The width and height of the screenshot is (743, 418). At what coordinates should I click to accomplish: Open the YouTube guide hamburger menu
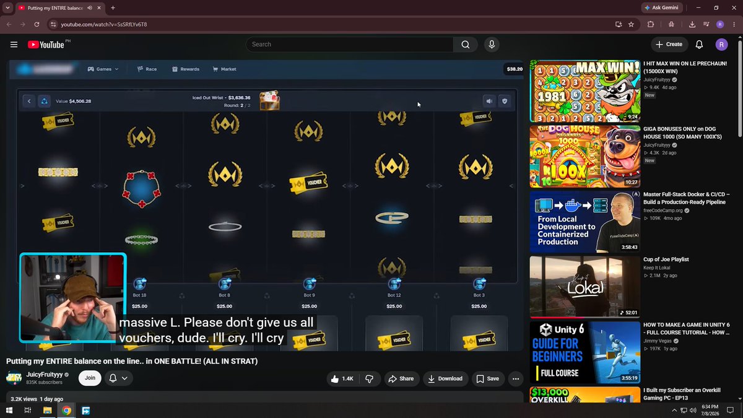[x=14, y=45]
